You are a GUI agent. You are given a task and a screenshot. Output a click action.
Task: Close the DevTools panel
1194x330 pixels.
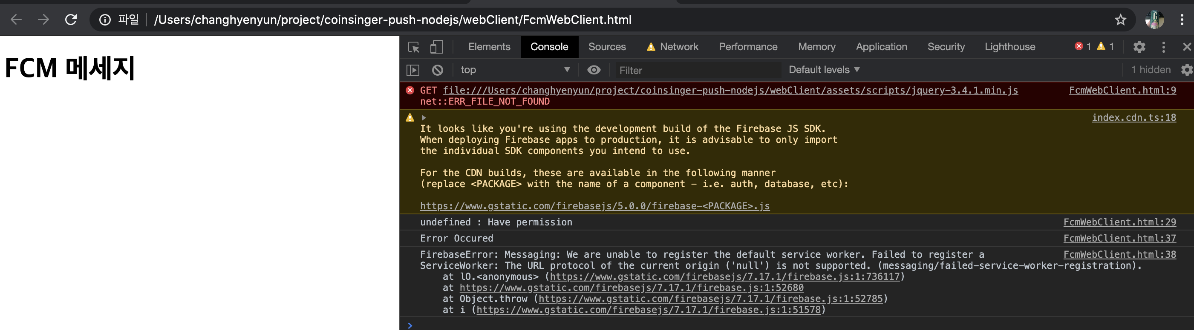coord(1187,47)
